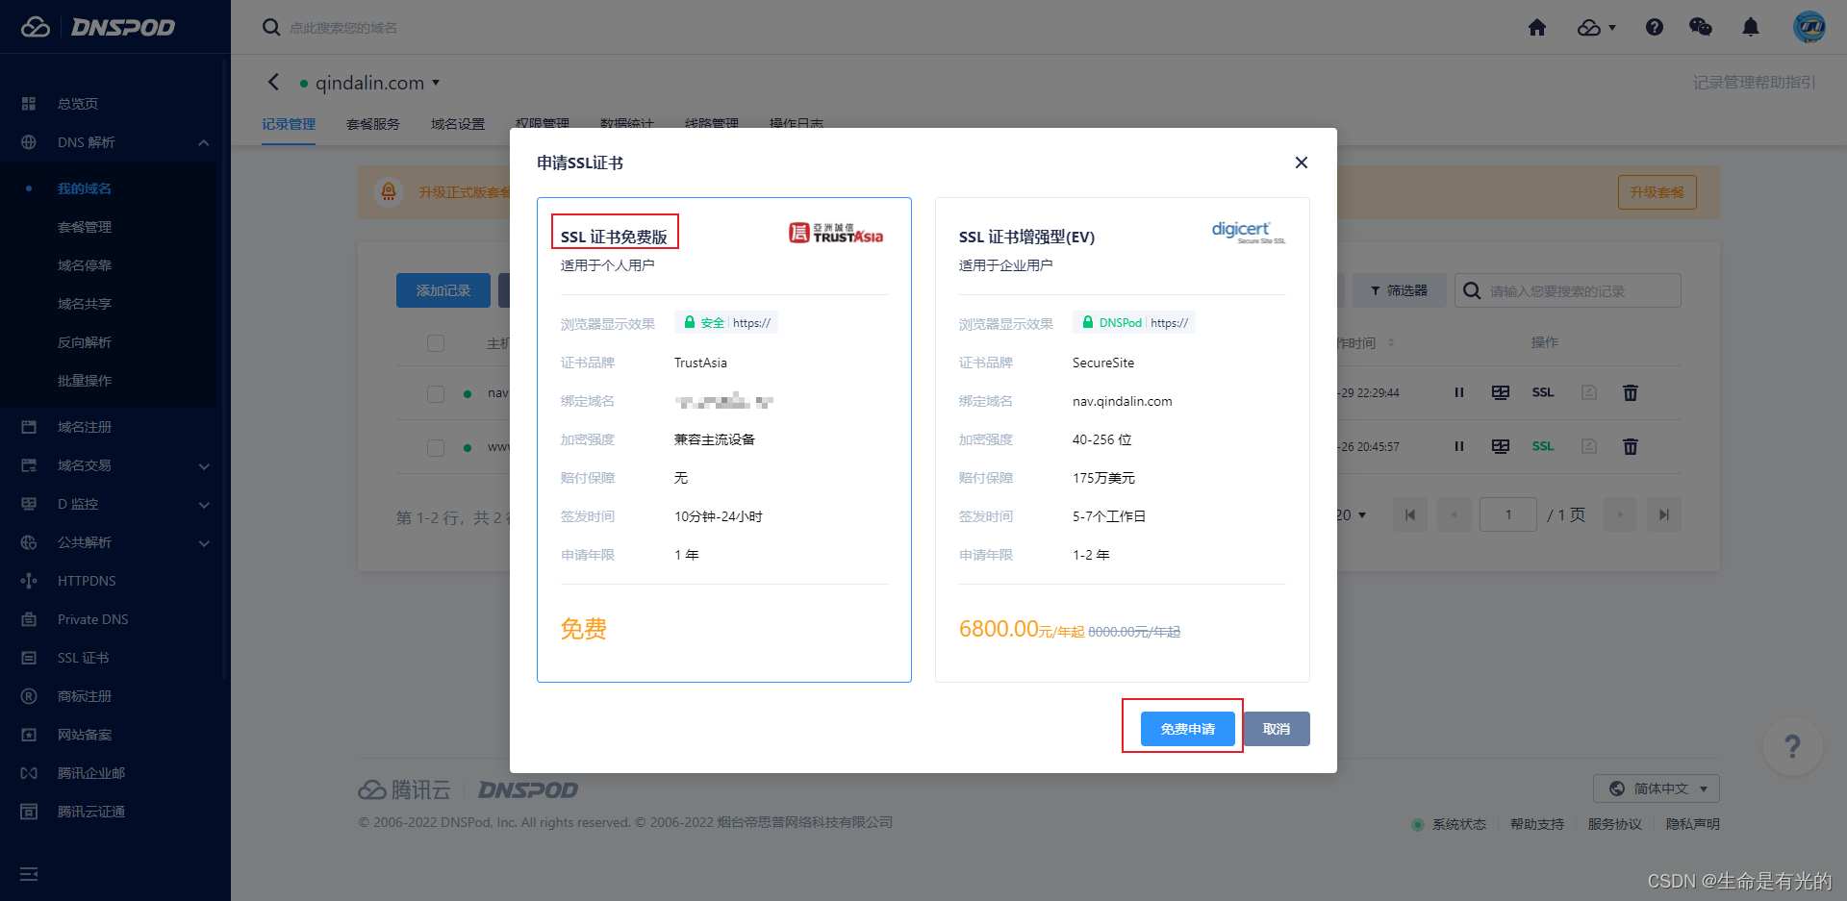1847x901 pixels.
Task: Click green SSL in the 20:45:57 row
Action: [1543, 446]
